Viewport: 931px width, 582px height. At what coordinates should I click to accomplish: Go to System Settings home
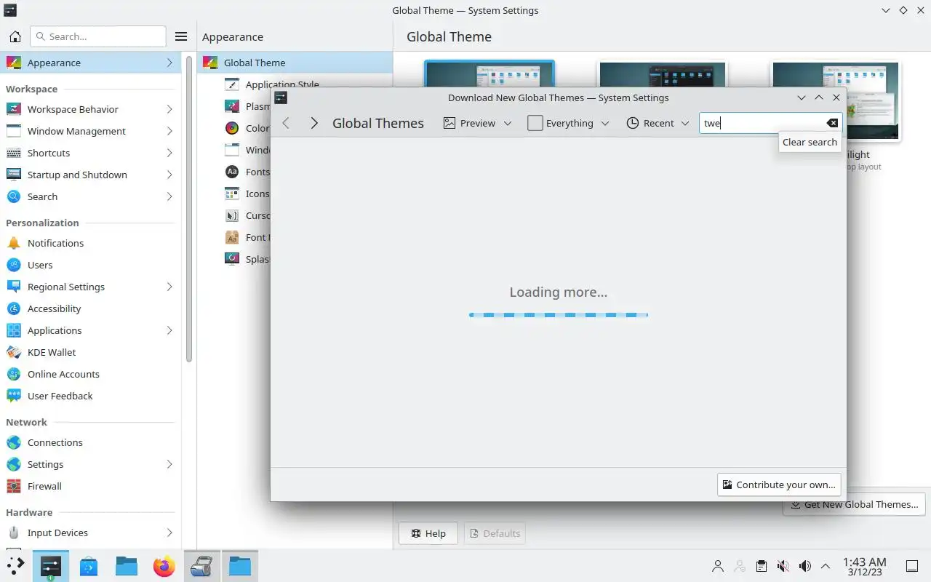[15, 36]
